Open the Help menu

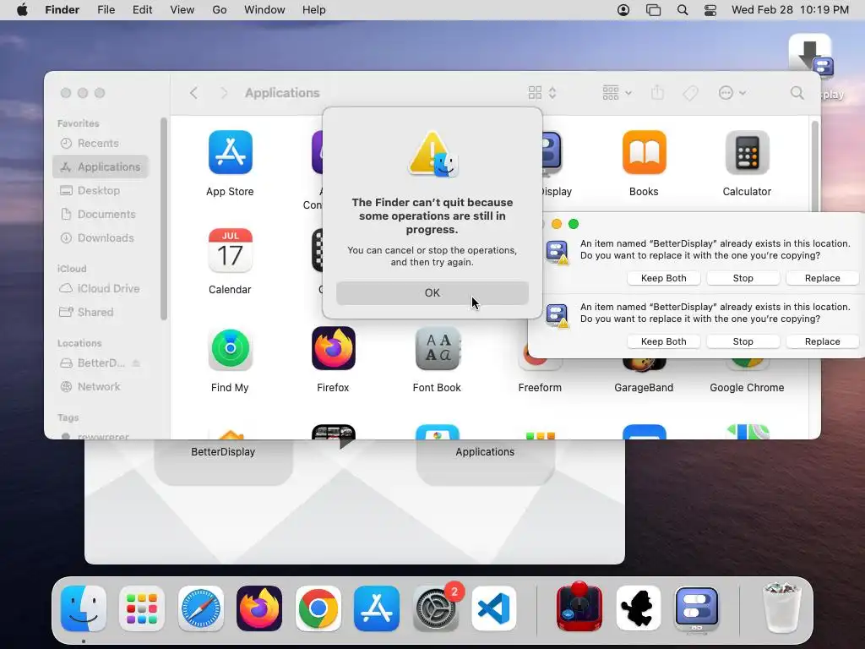[314, 10]
